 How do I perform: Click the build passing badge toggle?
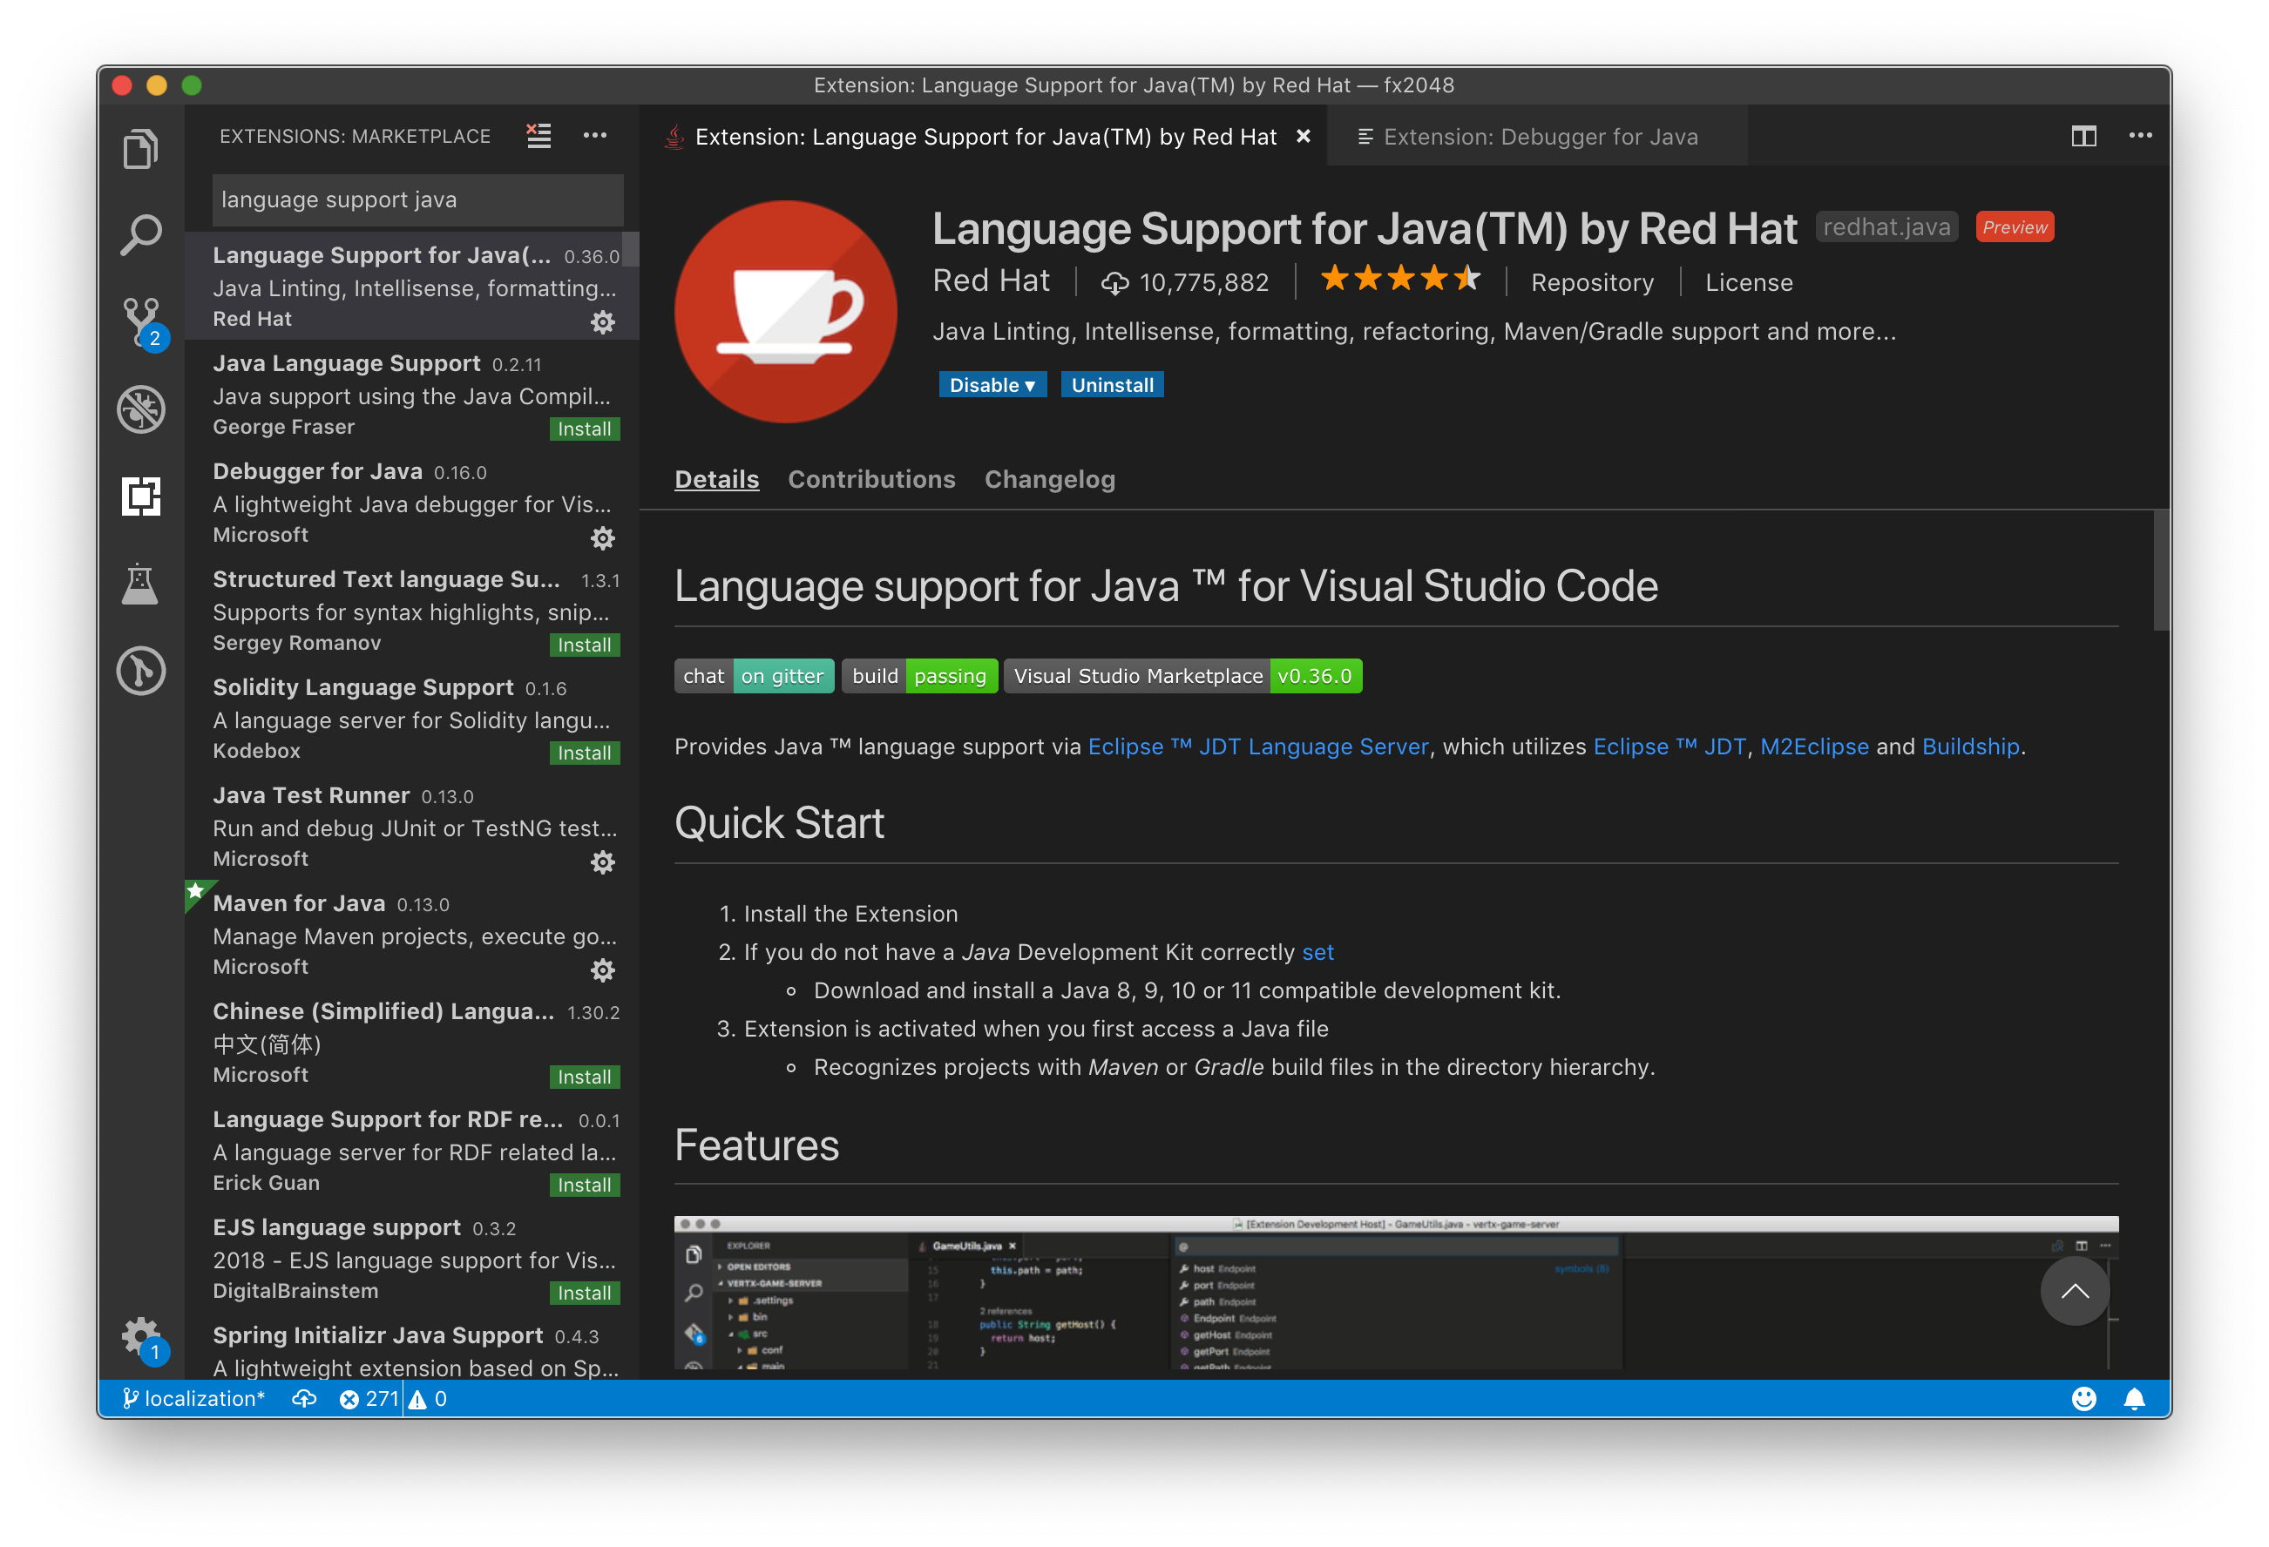(914, 673)
